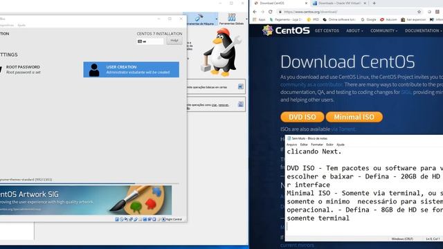Viewport: 443px width, 249px height.
Task: Click the snapshots tool icon in second VirtualBox card
Action: pyautogui.click(x=240, y=104)
